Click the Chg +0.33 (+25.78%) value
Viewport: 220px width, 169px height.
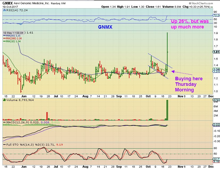[197, 7]
